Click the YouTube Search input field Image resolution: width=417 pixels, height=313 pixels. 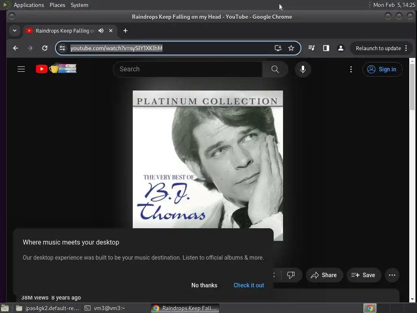(x=187, y=69)
